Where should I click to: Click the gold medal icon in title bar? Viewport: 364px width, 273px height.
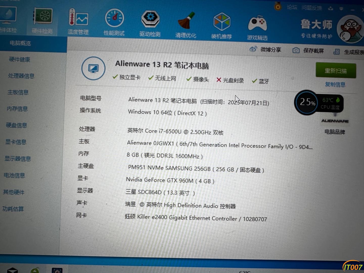[x=278, y=6]
